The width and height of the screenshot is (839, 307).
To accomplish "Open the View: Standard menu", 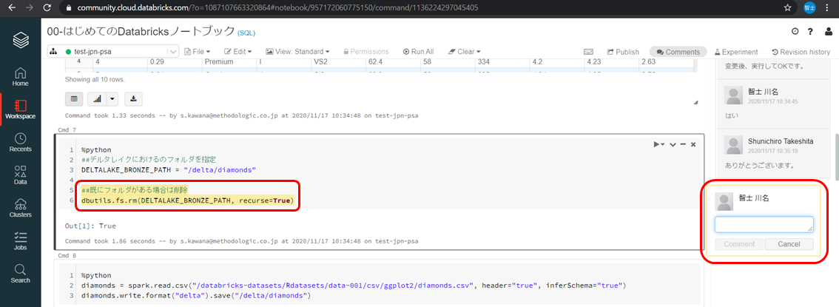I will click(x=297, y=52).
